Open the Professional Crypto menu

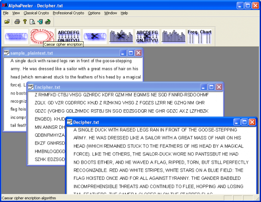coord(68,13)
